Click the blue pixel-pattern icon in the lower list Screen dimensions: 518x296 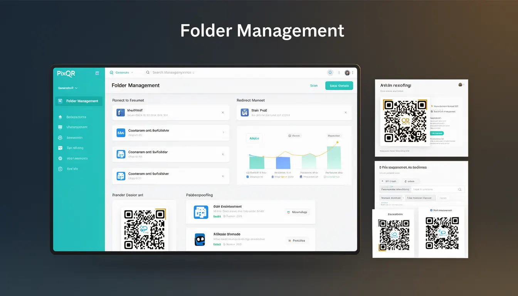(201, 212)
